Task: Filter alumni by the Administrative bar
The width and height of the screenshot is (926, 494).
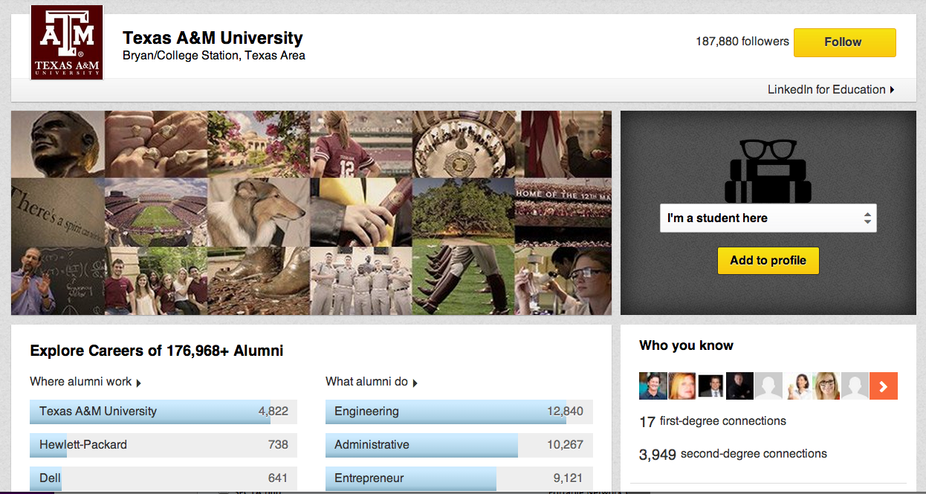Action: [459, 445]
